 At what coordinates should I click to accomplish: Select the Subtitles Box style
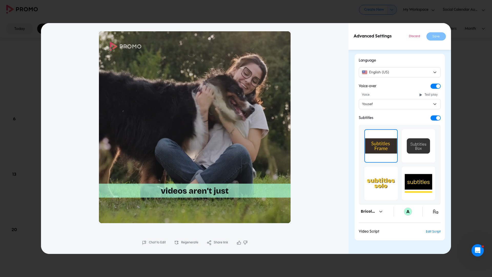pos(418,146)
